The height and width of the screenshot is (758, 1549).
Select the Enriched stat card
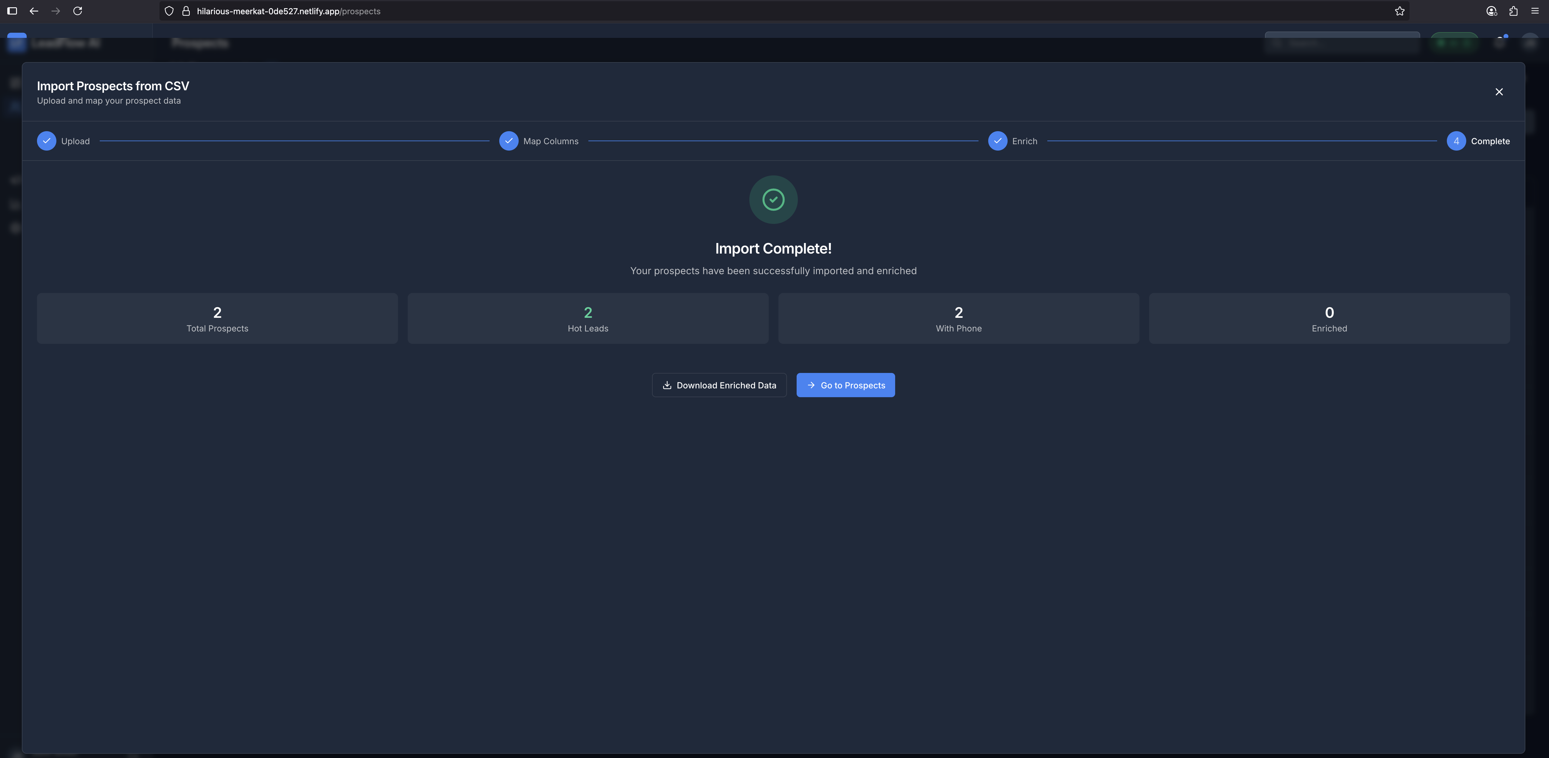1329,319
